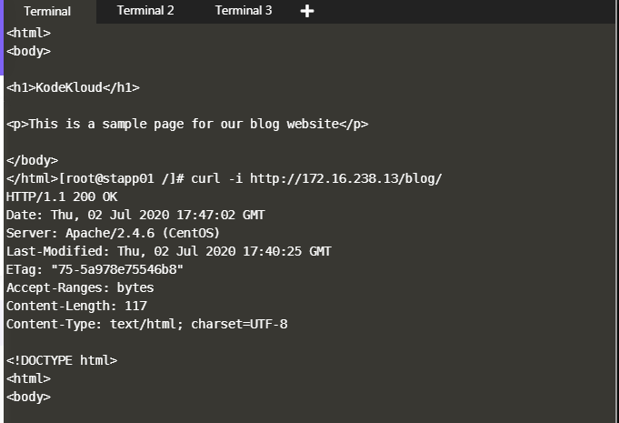Click the Date header line
Screen dimensions: 619x423
pyautogui.click(x=135, y=215)
